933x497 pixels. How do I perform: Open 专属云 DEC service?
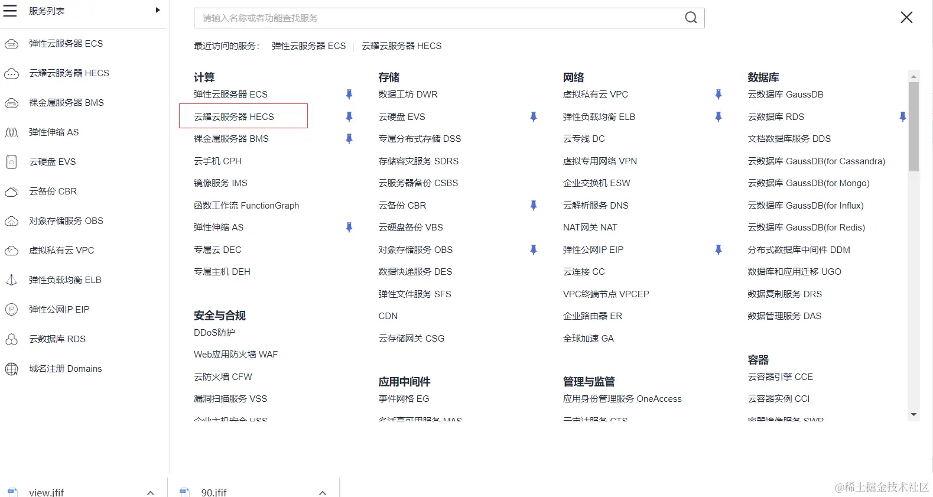pyautogui.click(x=217, y=250)
